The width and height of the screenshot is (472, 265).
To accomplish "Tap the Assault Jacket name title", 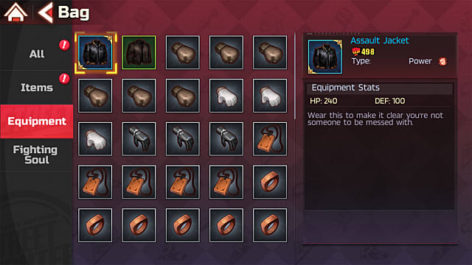I will (380, 40).
